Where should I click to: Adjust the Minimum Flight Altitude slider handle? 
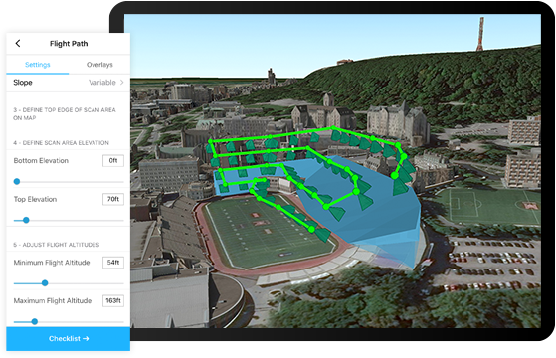point(45,283)
